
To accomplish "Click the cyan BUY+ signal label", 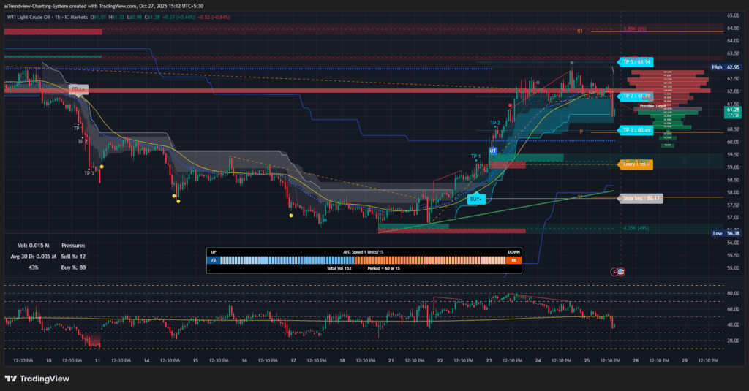I will 476,199.
